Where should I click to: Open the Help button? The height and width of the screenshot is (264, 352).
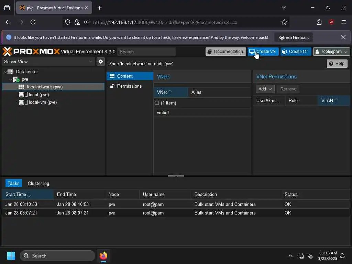[337, 64]
